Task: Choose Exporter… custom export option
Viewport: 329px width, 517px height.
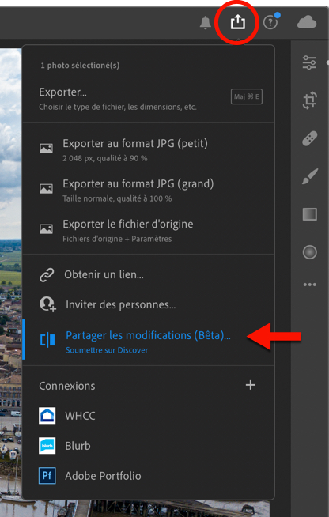Action: coord(149,98)
